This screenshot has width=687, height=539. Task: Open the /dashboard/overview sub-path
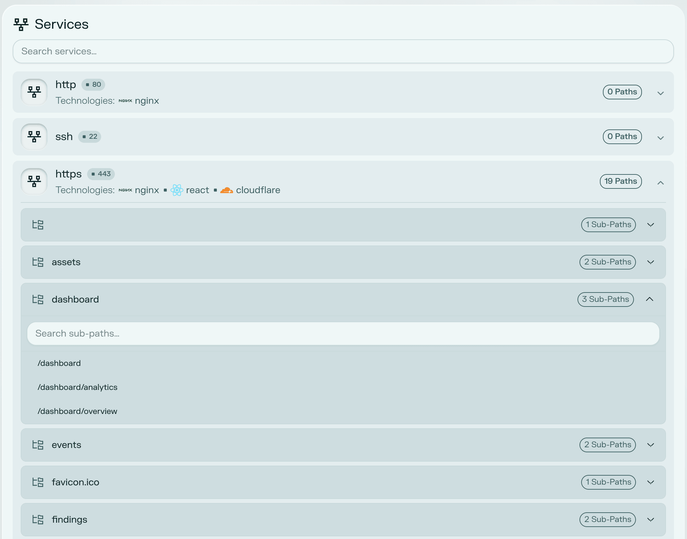[x=77, y=411]
